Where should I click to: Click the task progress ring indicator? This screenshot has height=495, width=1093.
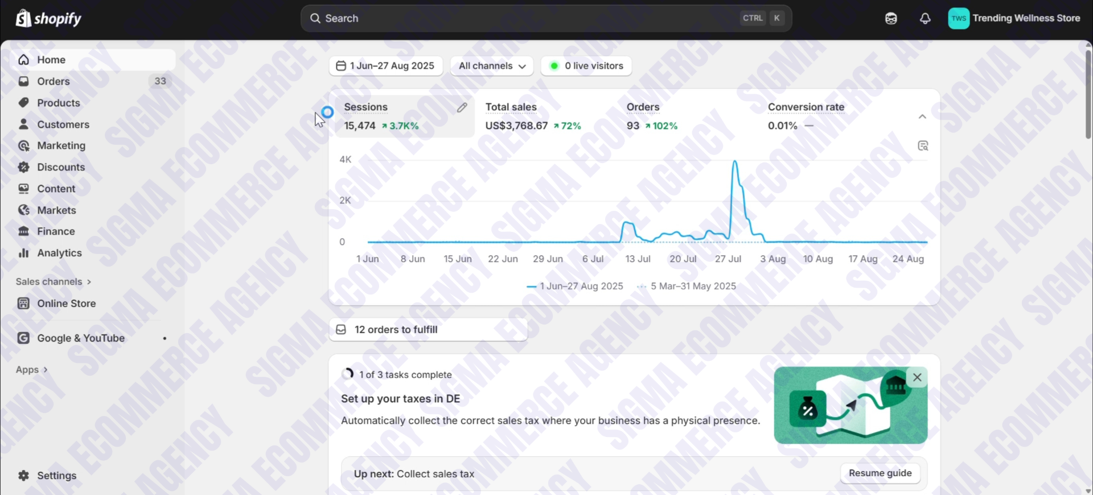click(x=347, y=374)
